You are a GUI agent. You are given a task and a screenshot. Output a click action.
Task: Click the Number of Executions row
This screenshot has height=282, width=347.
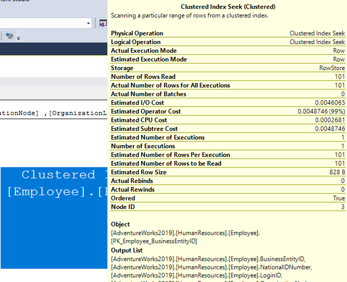click(x=227, y=146)
